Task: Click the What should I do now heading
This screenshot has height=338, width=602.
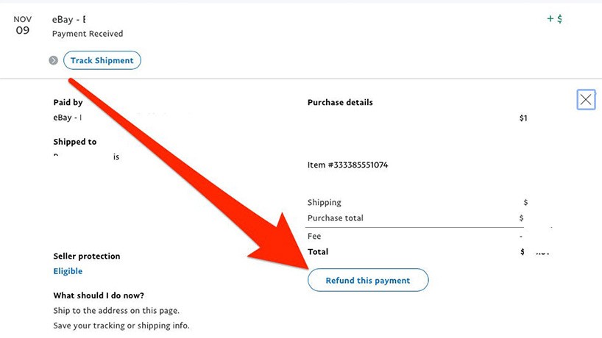Action: point(103,295)
